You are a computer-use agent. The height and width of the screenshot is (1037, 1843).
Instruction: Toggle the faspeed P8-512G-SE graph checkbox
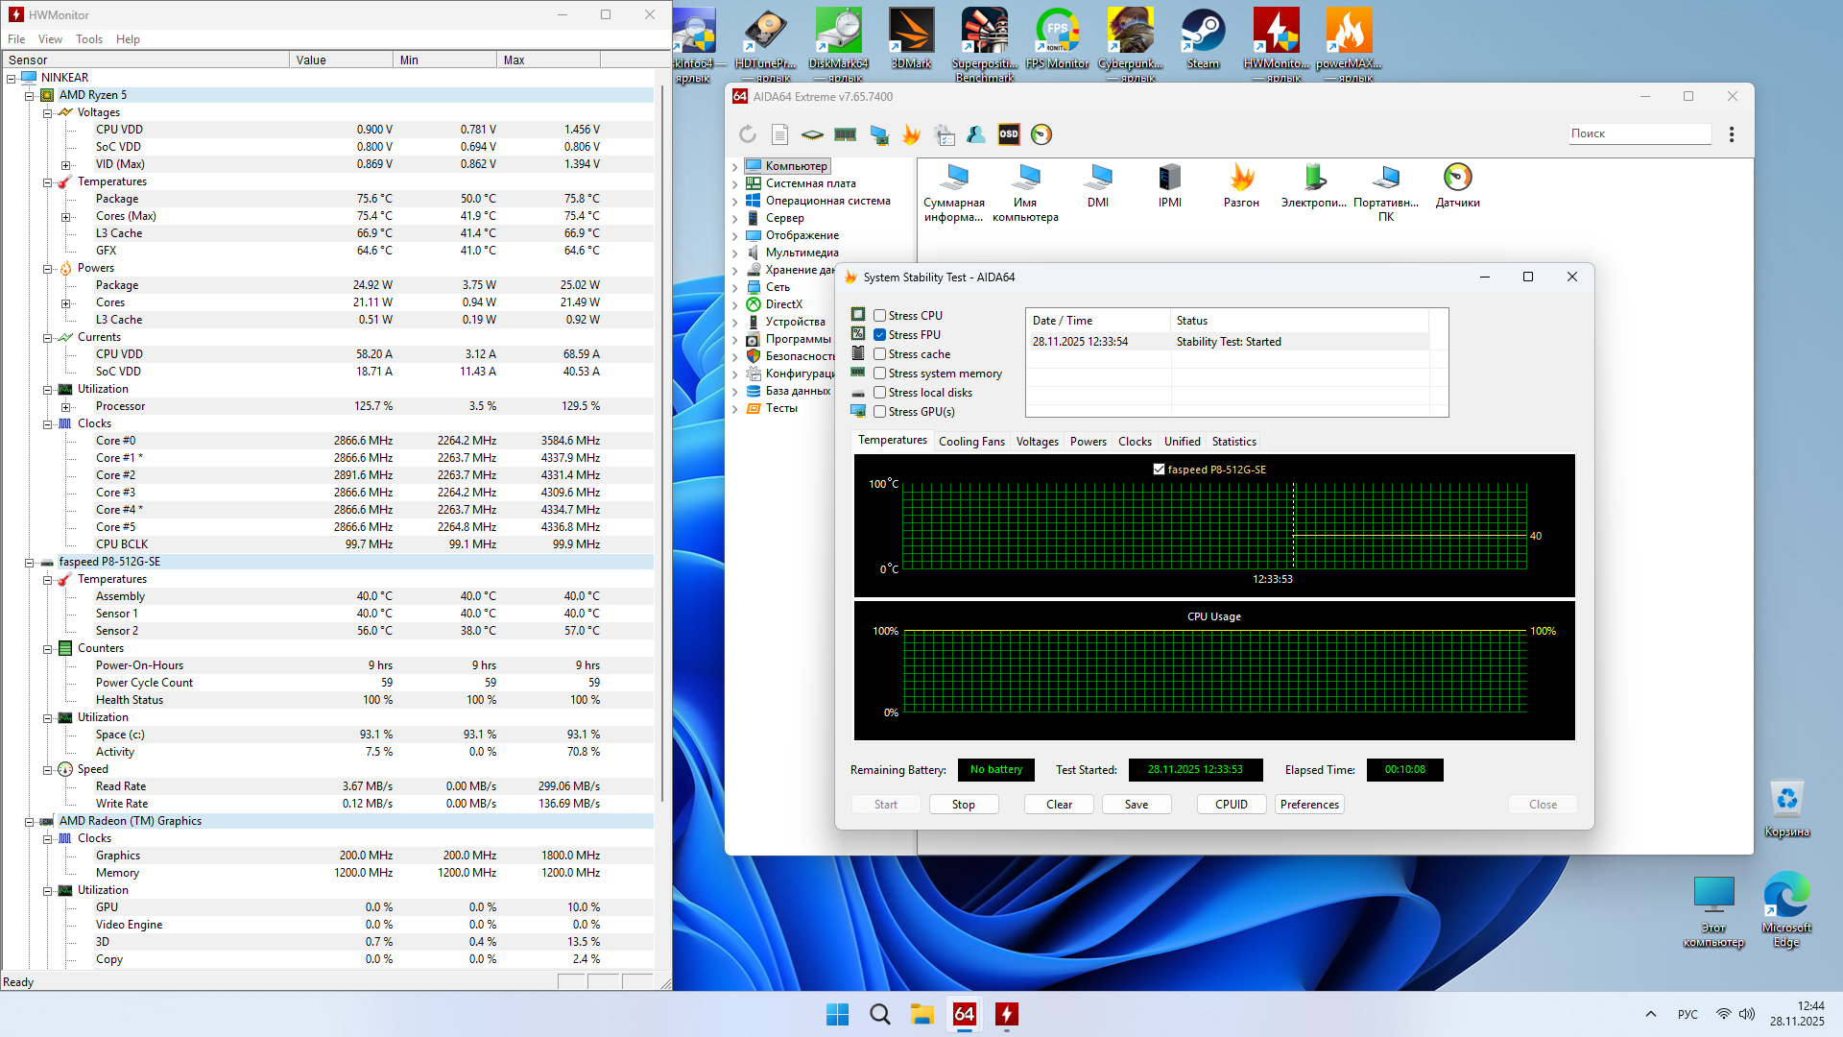coord(1159,470)
